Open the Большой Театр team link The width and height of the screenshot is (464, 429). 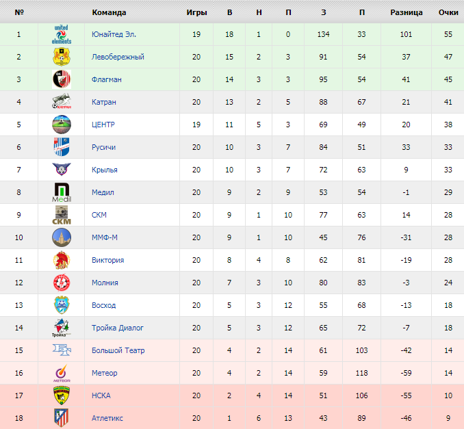click(x=118, y=350)
